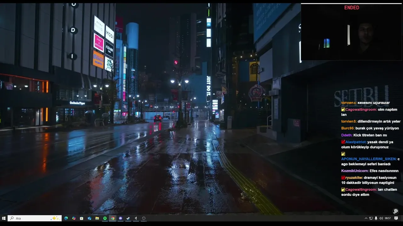Open Microsoft Store from the taskbar

click(82, 218)
